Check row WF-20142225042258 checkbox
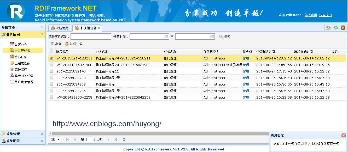This screenshot has height=152, width=348. pyautogui.click(x=51, y=97)
